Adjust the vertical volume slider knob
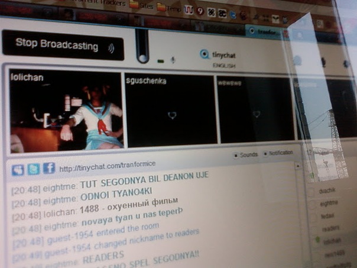This screenshot has height=268, width=357. click(142, 58)
